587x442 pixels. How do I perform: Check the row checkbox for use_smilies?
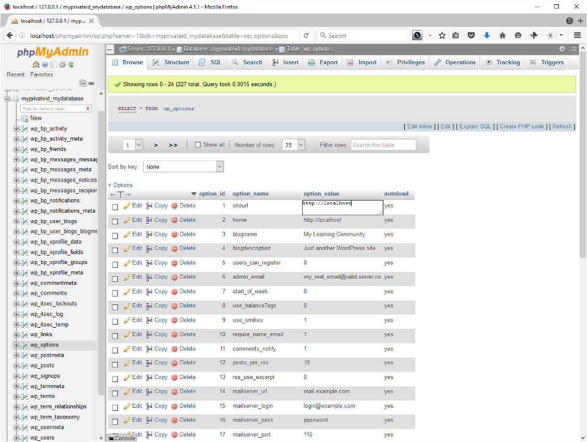click(x=115, y=322)
